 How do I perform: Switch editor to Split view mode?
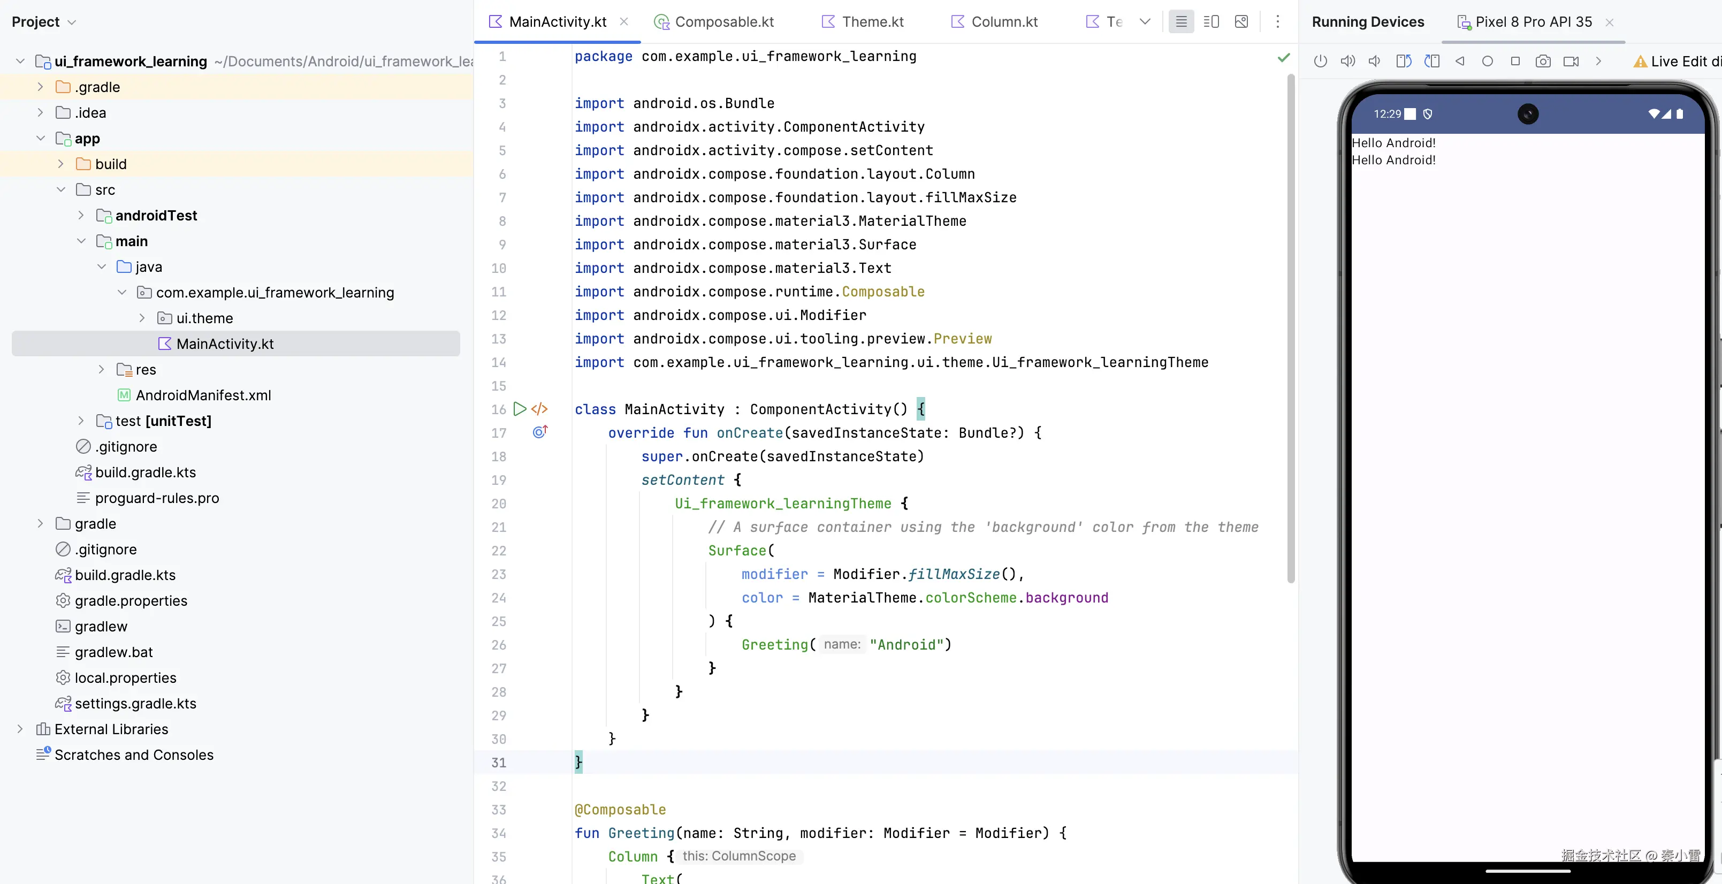coord(1212,22)
